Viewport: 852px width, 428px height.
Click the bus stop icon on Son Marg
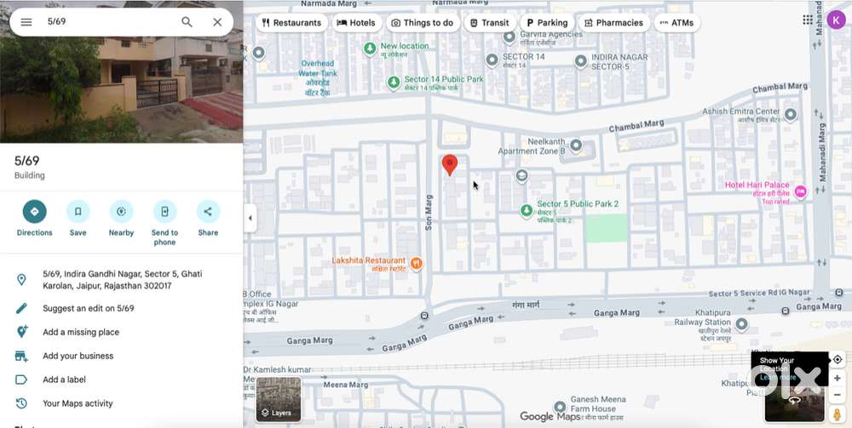tap(424, 316)
